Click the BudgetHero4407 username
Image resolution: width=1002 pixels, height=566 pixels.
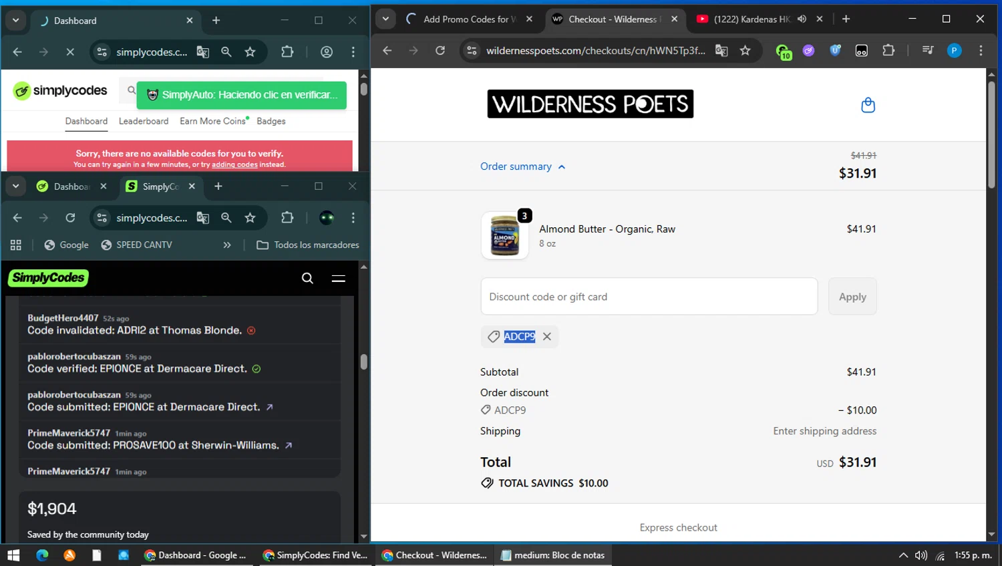pos(63,318)
